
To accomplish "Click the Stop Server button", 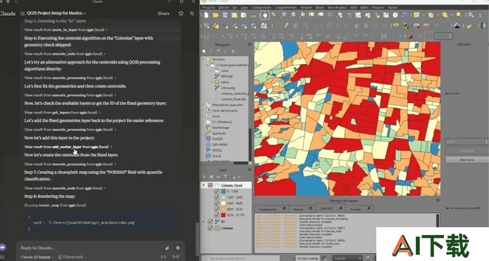I will click(467, 160).
